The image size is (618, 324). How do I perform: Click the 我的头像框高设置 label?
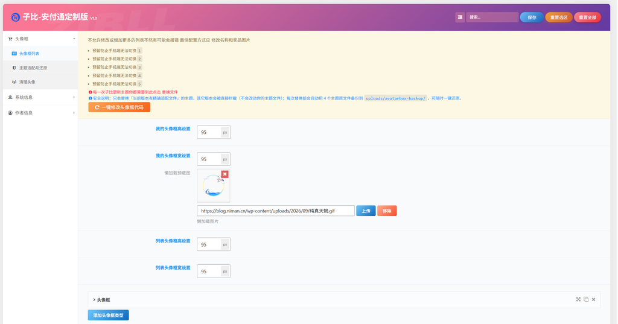pos(173,129)
